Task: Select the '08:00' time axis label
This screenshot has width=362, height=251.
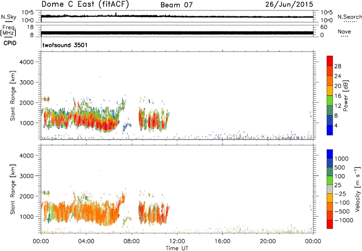Action: pos(131,241)
